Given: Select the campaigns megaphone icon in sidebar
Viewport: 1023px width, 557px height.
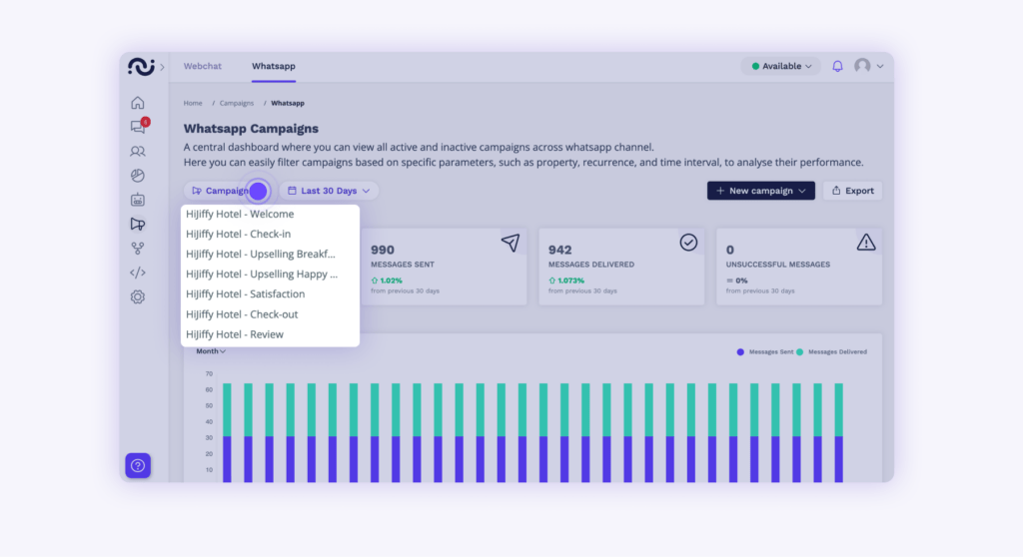Looking at the screenshot, I should (138, 225).
